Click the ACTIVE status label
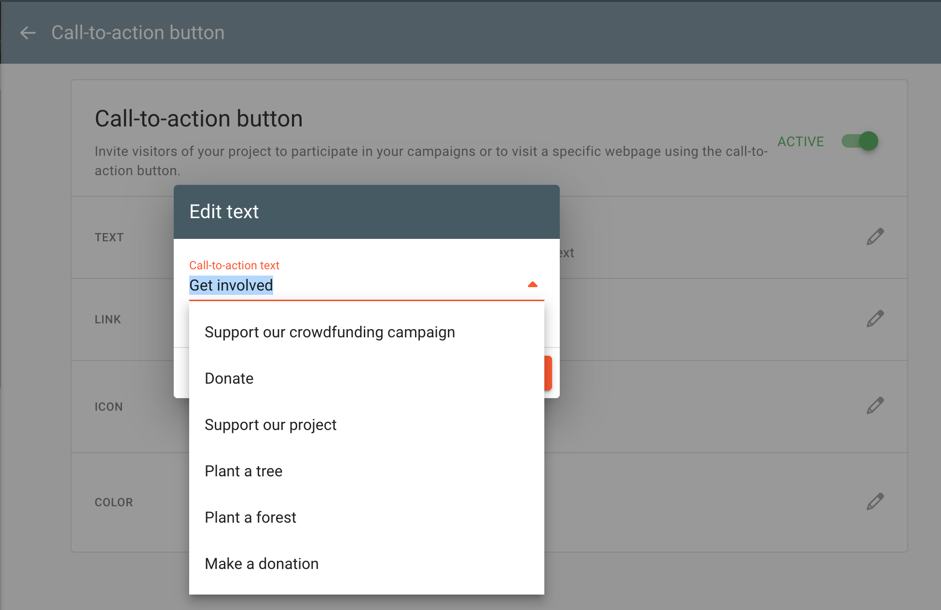Image resolution: width=941 pixels, height=610 pixels. point(800,141)
